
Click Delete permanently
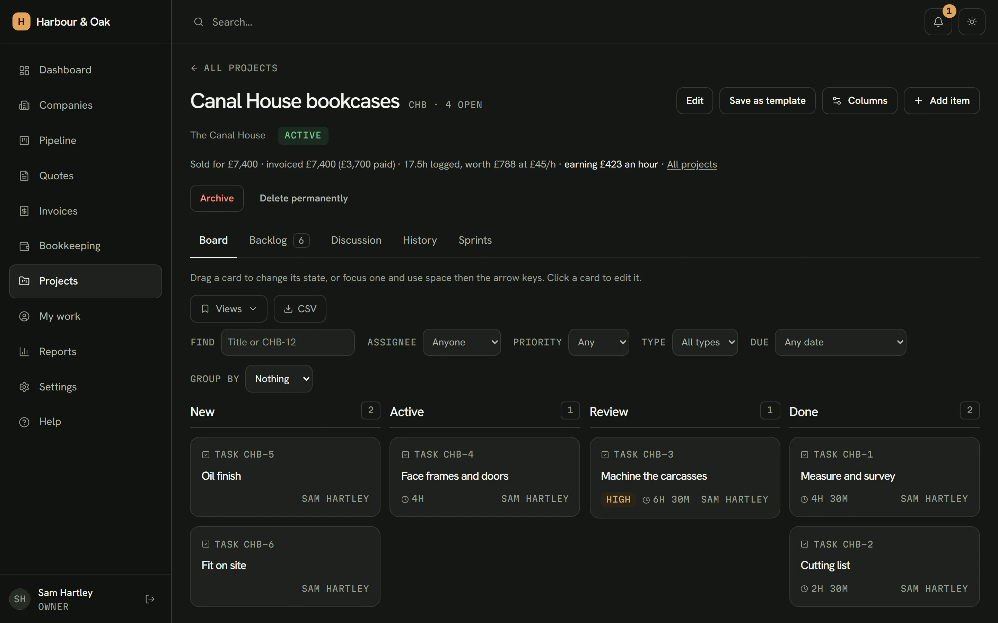pos(304,198)
